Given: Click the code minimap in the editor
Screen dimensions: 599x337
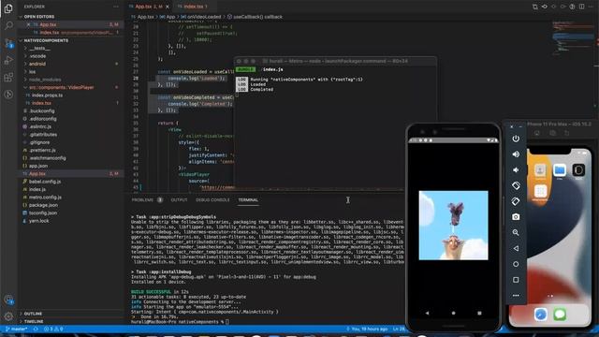Looking at the screenshot, I should tap(573, 38).
